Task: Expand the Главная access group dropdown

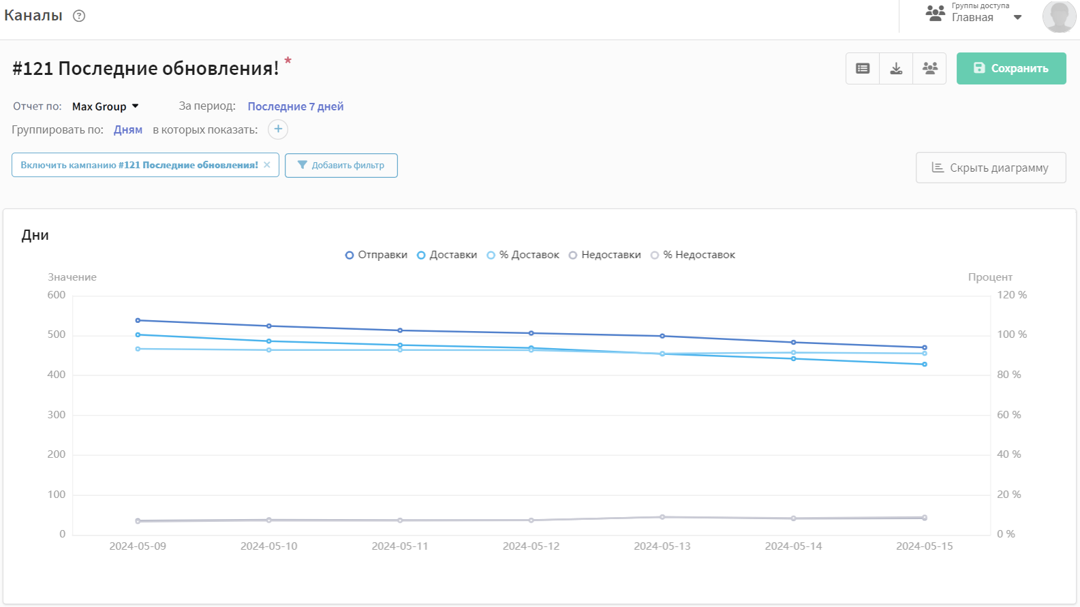Action: 1017,18
